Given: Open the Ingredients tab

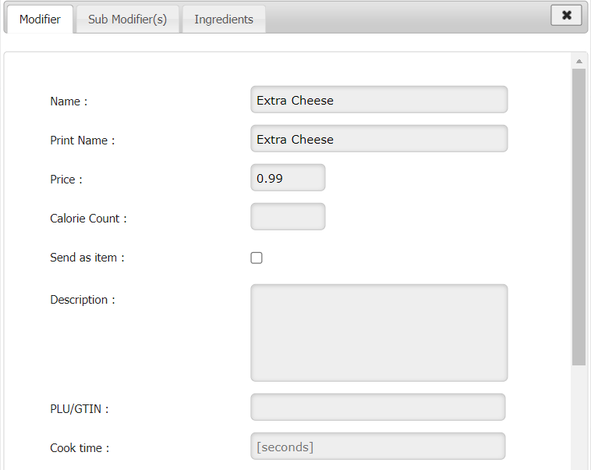Looking at the screenshot, I should [x=224, y=20].
